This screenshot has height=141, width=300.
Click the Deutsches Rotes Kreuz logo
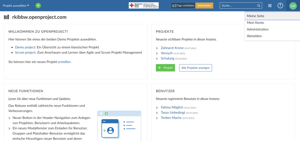click(144, 6)
